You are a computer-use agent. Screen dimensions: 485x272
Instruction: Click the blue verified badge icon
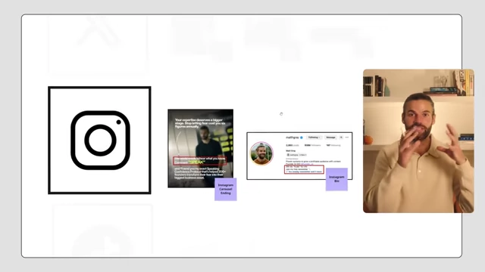[302, 138]
